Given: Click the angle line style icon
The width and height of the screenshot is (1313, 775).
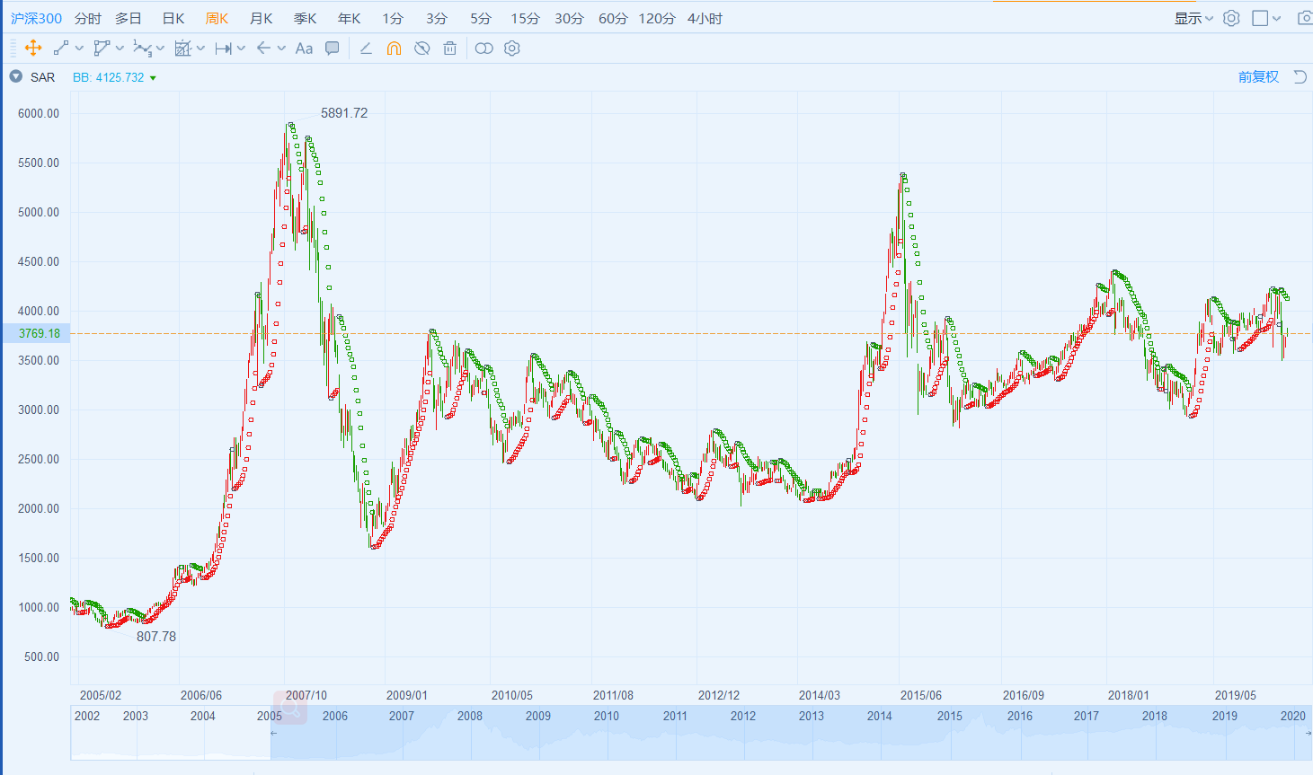Looking at the screenshot, I should tap(366, 48).
